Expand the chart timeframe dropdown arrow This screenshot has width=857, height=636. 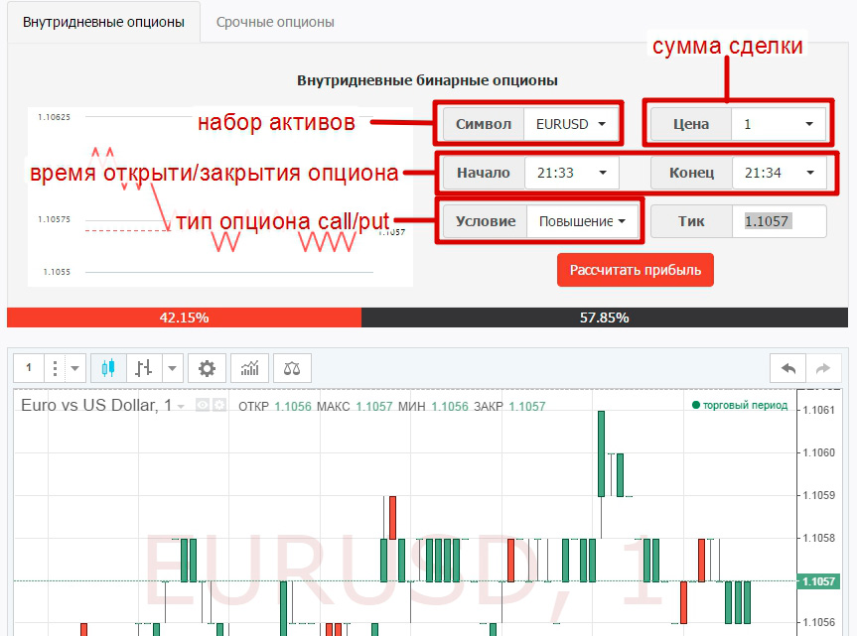click(x=75, y=368)
